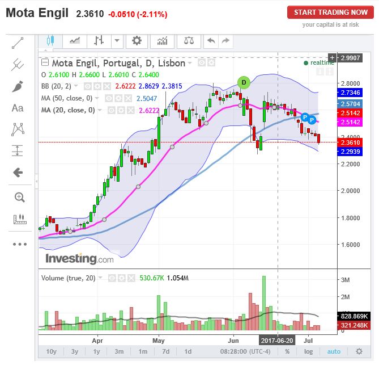Expand the Volume (true, 20) dropdown arrow
Screen dimensions: 379x365
click(x=100, y=278)
